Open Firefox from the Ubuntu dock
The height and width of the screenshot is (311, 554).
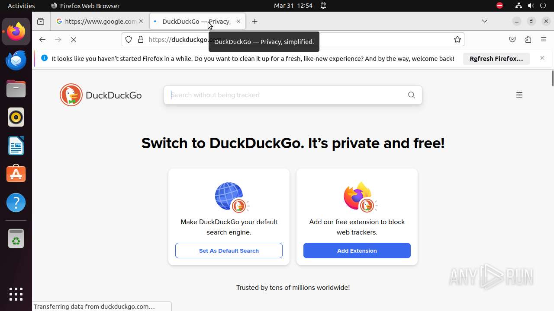tap(16, 32)
